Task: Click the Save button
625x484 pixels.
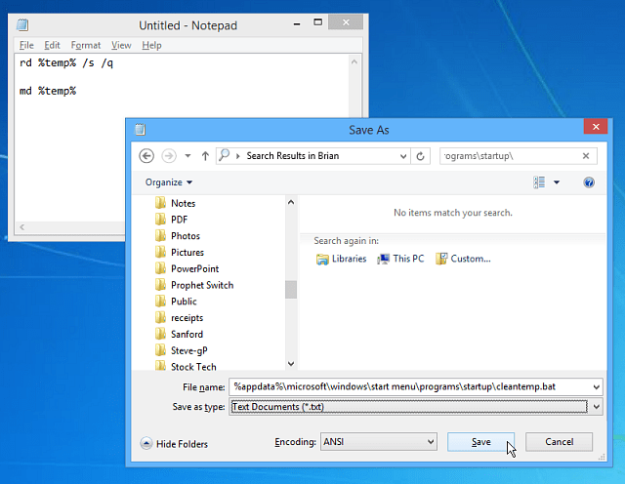Action: (x=480, y=442)
